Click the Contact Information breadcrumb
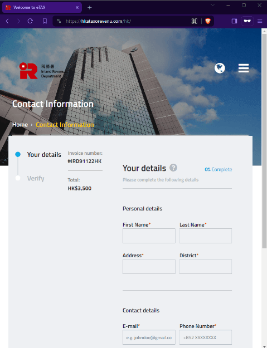The image size is (267, 348). (x=65, y=125)
